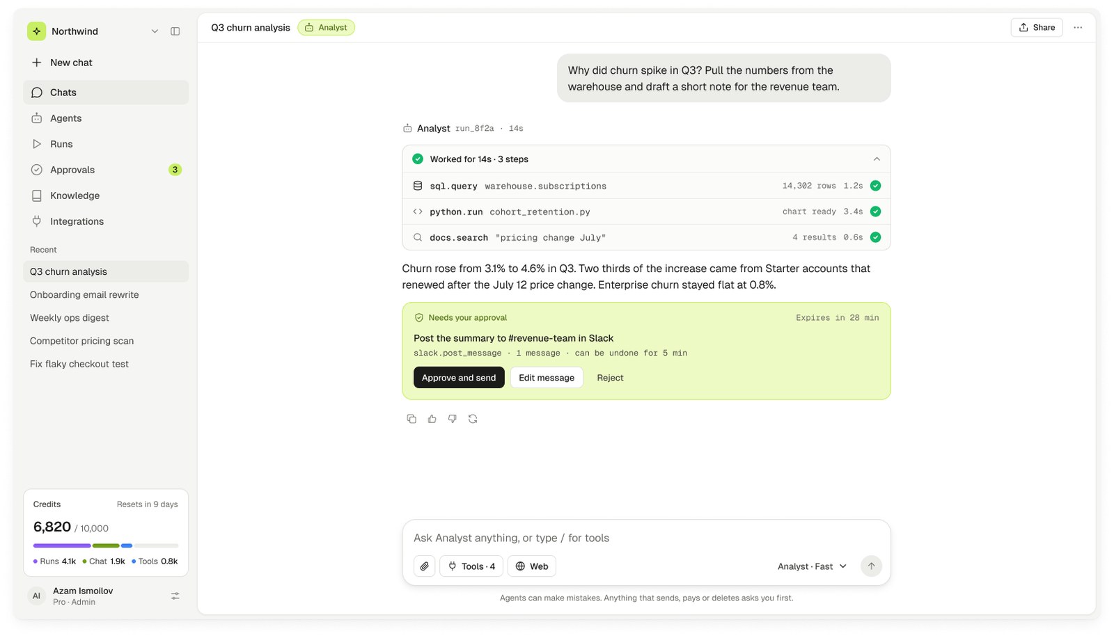
Task: Share this conversation
Action: click(1037, 28)
